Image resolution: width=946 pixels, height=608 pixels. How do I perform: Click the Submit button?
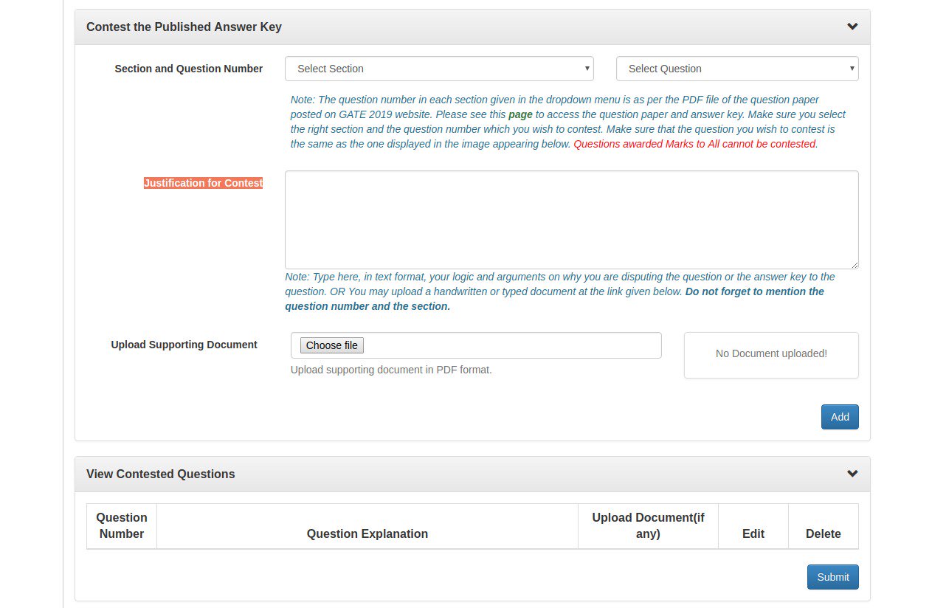click(833, 577)
